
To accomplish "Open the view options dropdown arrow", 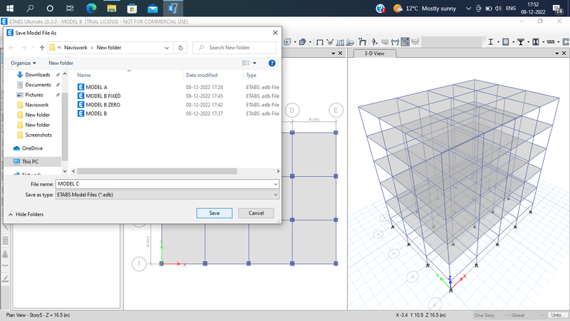I will pyautogui.click(x=254, y=63).
